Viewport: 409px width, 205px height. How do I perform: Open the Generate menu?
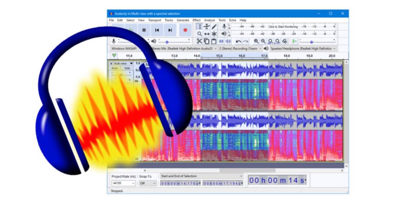click(183, 20)
